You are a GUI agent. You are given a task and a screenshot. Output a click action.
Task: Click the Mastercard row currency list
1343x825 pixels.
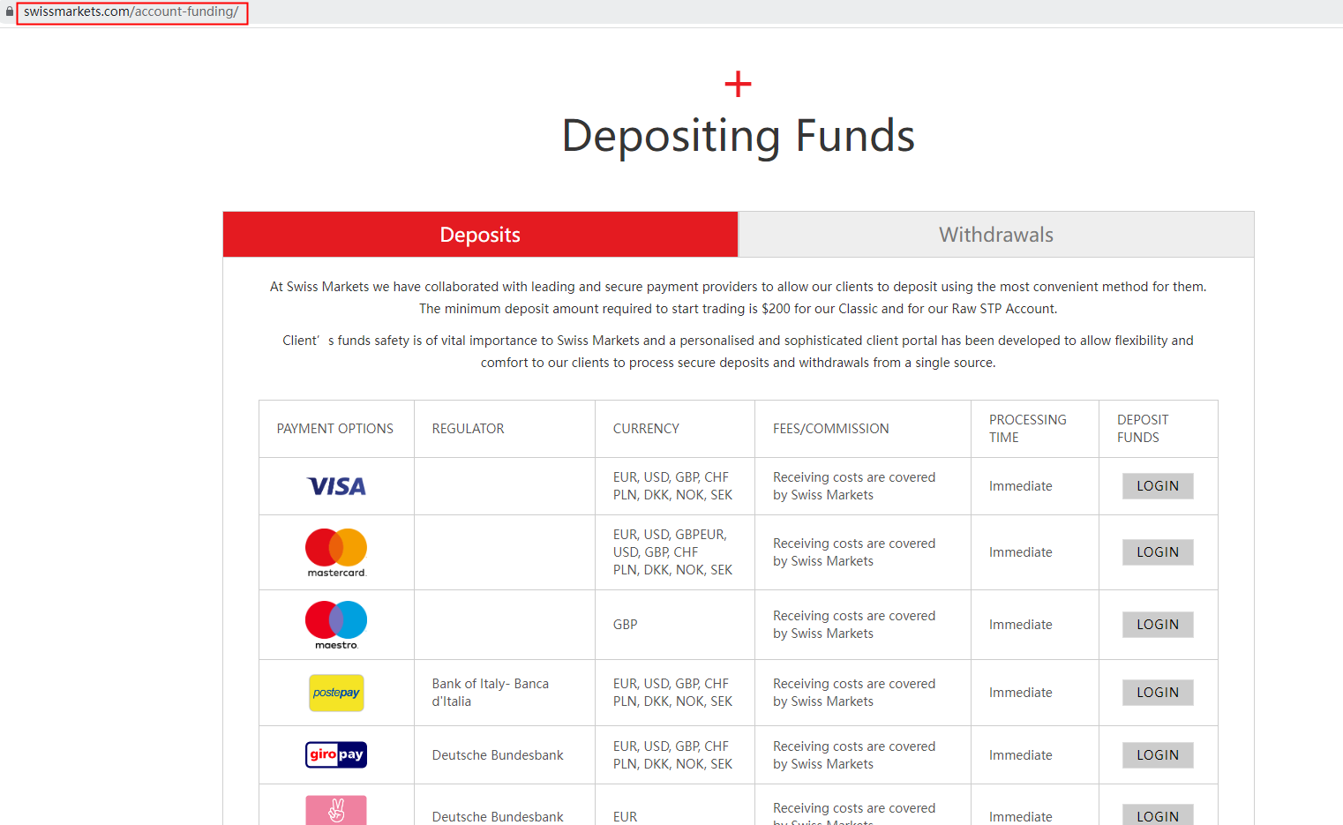672,552
